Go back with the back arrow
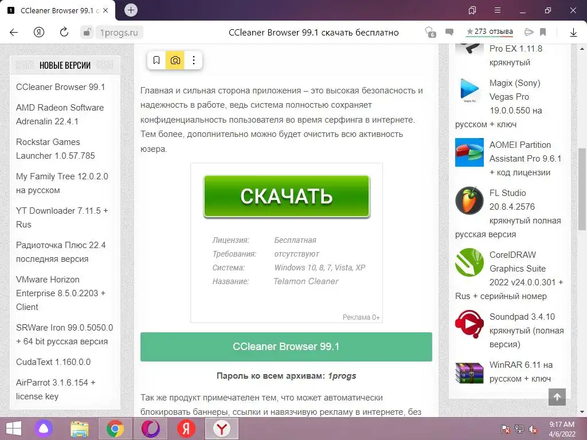The image size is (587, 440). click(14, 33)
